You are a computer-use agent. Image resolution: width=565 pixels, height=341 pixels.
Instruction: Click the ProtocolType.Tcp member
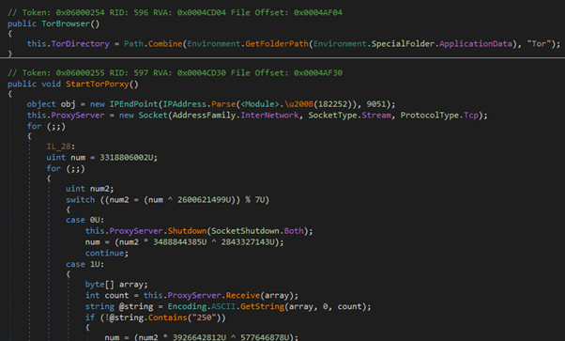(x=439, y=116)
